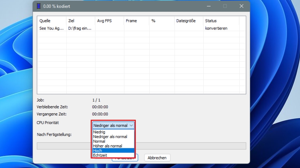The image size is (300, 168).
Task: Pick 'Normal' in the priority dropdown list
Action: pyautogui.click(x=99, y=141)
